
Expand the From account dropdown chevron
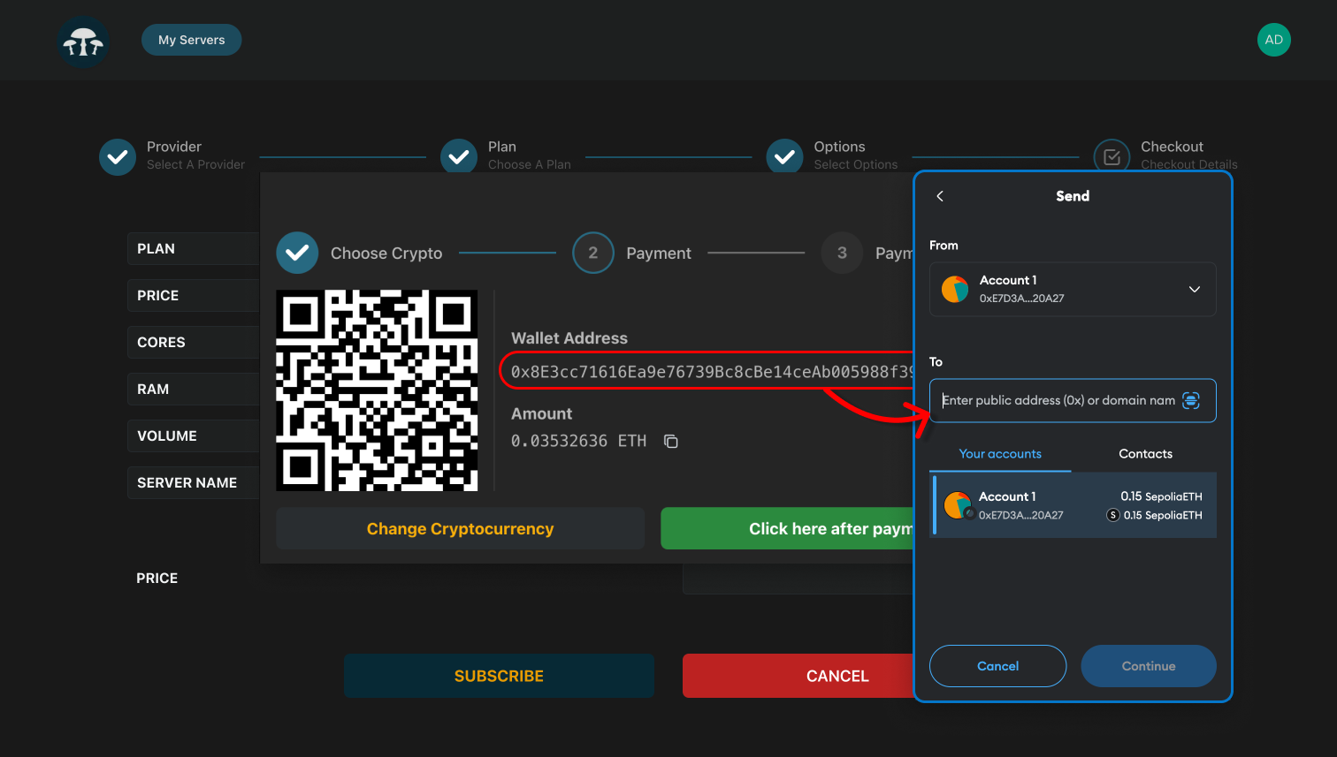[1194, 290]
